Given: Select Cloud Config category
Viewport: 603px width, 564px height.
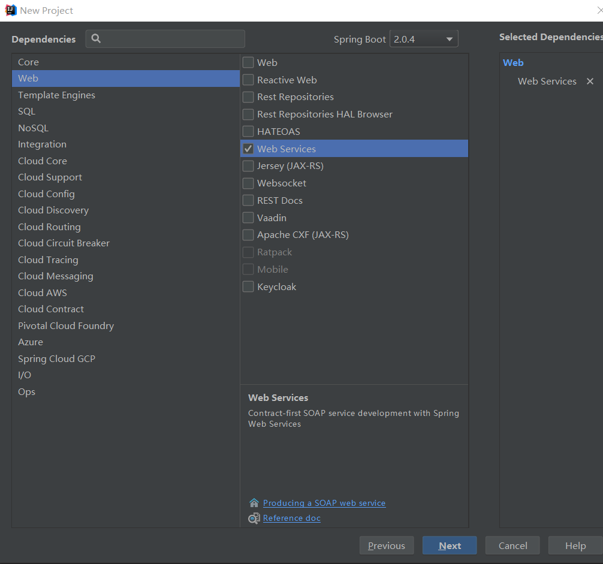Looking at the screenshot, I should [x=126, y=194].
